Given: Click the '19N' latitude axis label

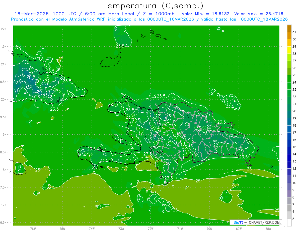Looking at the screenshot, I should pos(4,135).
